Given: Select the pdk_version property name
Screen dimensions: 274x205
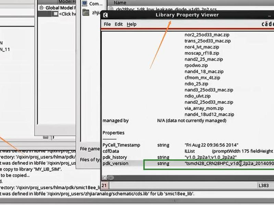Looking at the screenshot, I should pos(115,164).
